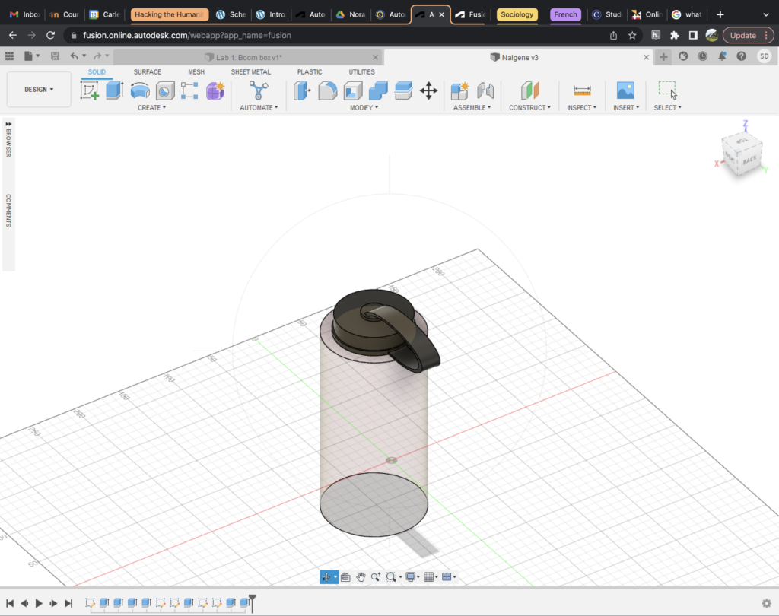Image resolution: width=779 pixels, height=616 pixels.
Task: Open the DESIGN workspace selector
Action: point(38,89)
